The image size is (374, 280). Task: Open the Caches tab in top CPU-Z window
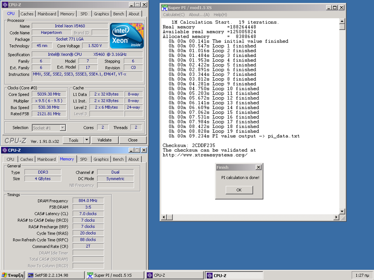(x=27, y=14)
